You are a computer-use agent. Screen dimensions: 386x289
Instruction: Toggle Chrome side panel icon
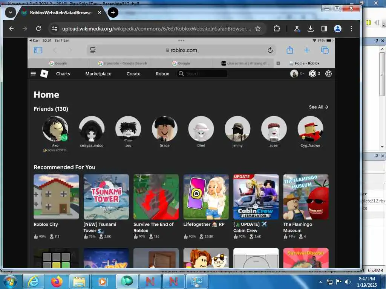(x=324, y=29)
